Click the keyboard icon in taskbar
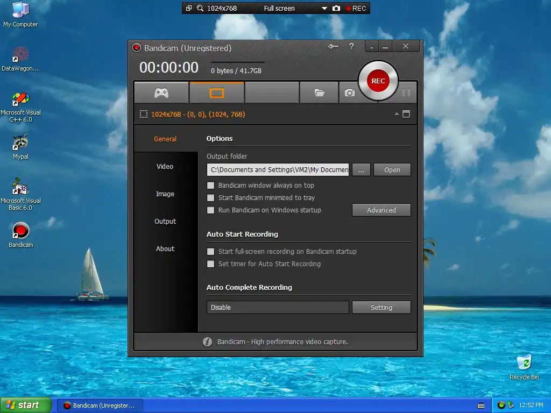Screen dimensions: 551x413 coord(481,405)
